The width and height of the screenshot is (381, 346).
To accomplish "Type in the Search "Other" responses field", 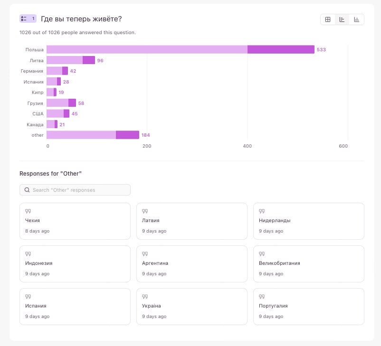I will (78, 190).
